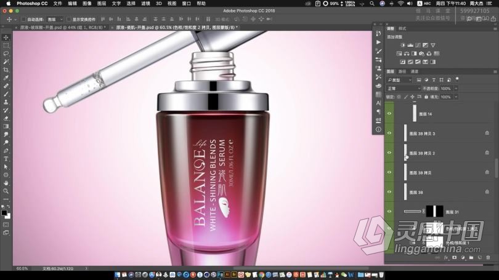Hide layer 图层 38 拷贝 3
Screen dimensions: 499x280
click(389, 133)
